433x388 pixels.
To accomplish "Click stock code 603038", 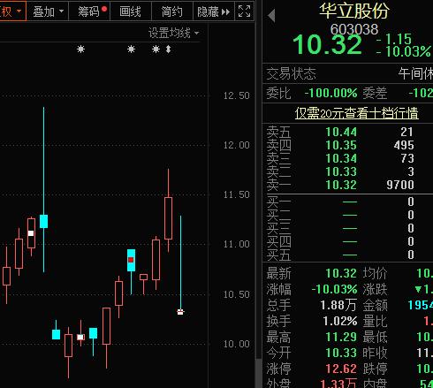I will (354, 29).
